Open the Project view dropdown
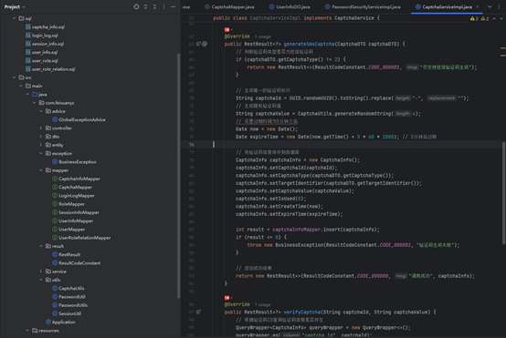 [15, 6]
